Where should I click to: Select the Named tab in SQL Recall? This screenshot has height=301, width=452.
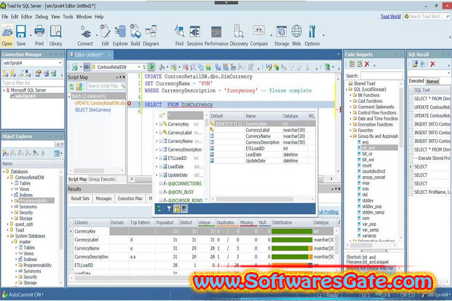point(433,82)
